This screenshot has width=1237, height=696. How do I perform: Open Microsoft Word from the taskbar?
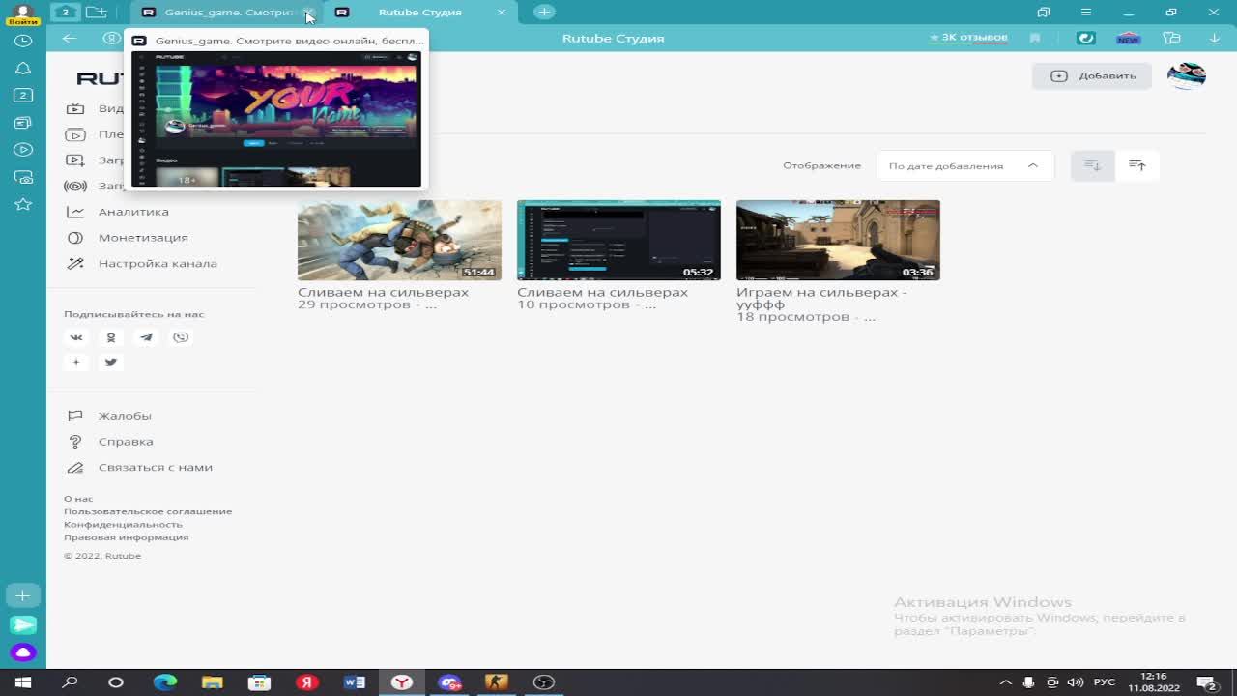pos(355,682)
